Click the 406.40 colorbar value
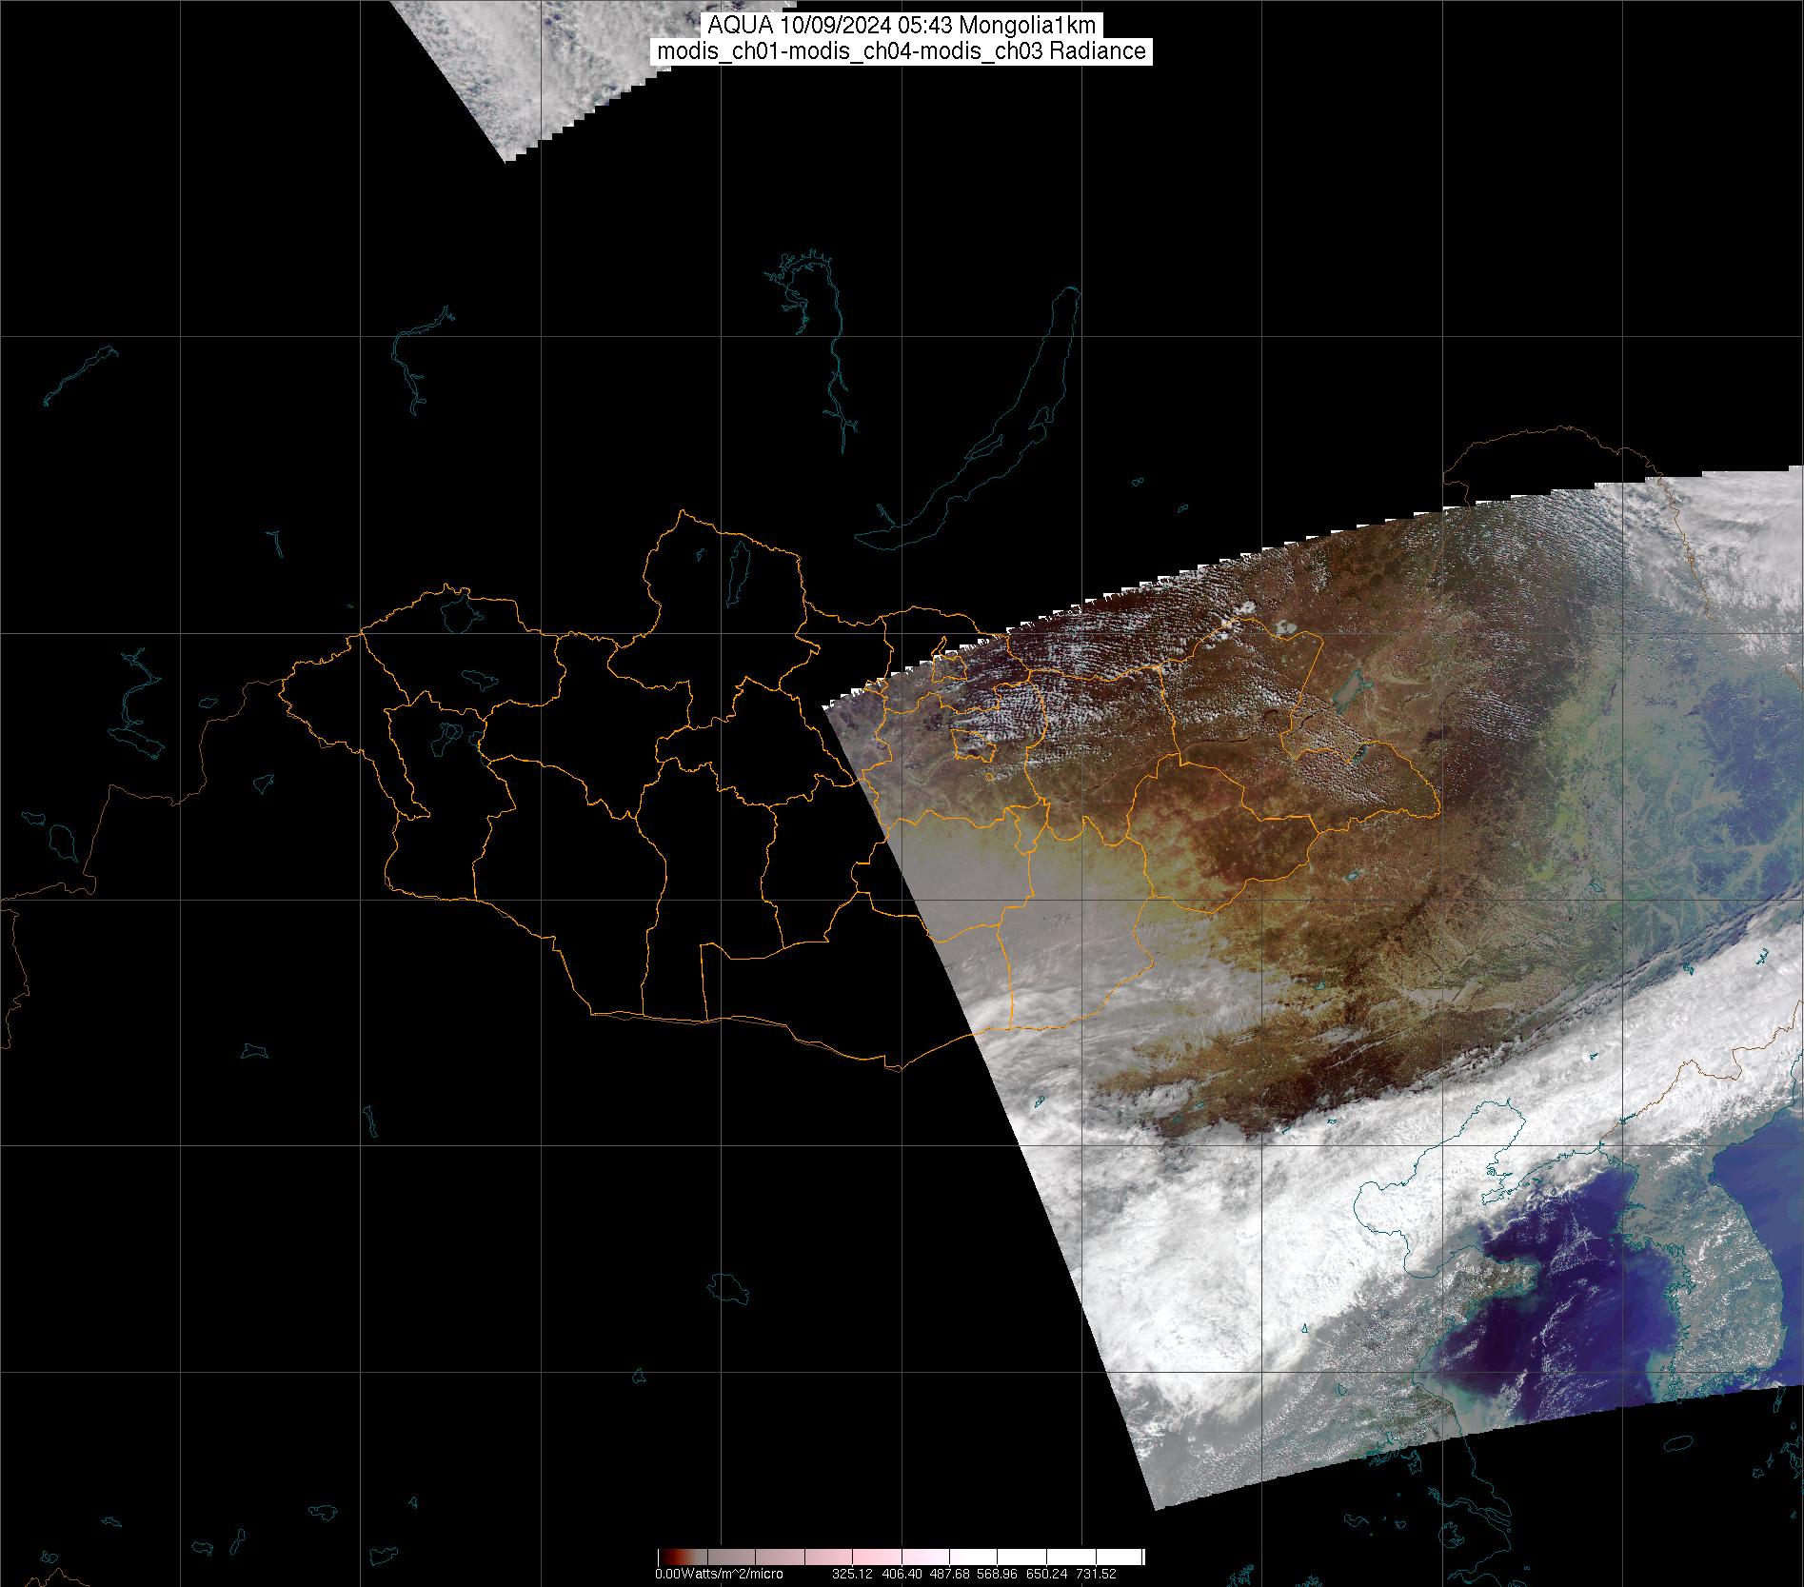 [902, 1575]
